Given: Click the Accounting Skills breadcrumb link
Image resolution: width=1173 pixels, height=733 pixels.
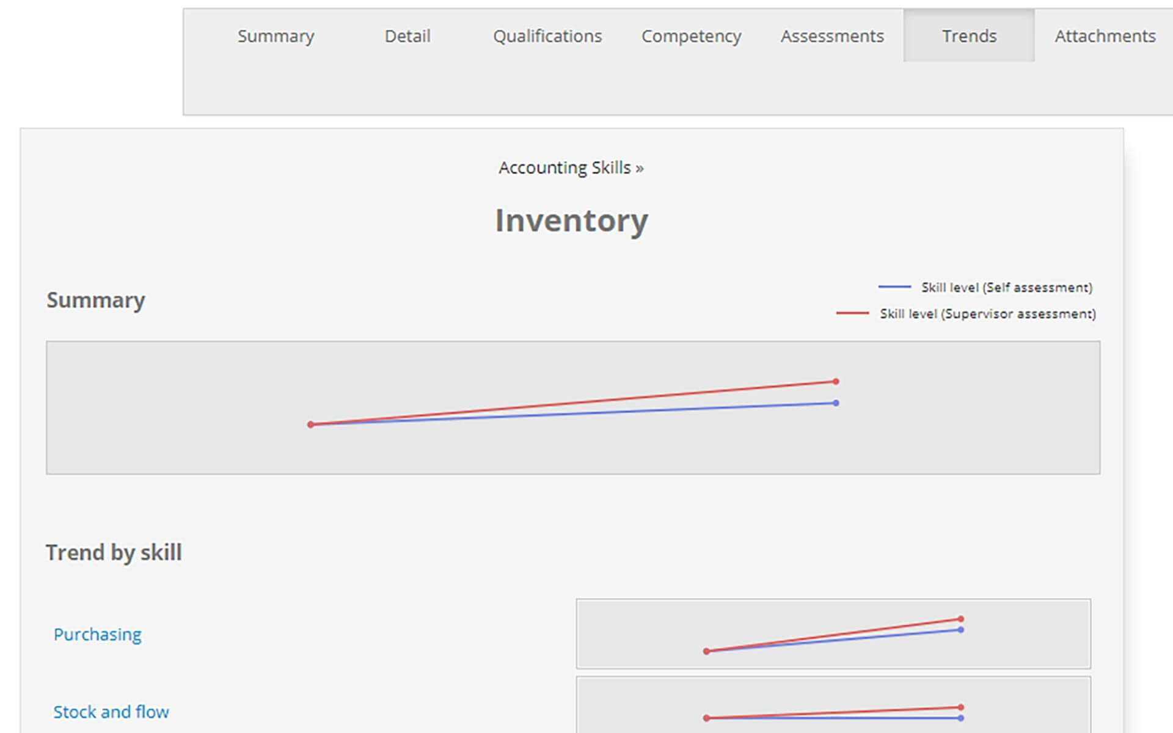Looking at the screenshot, I should pyautogui.click(x=565, y=167).
